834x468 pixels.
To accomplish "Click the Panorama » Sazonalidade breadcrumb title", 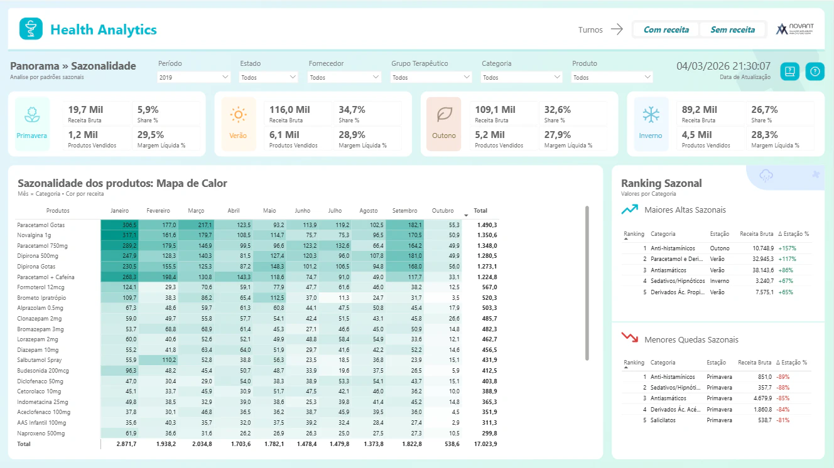I will (x=73, y=66).
